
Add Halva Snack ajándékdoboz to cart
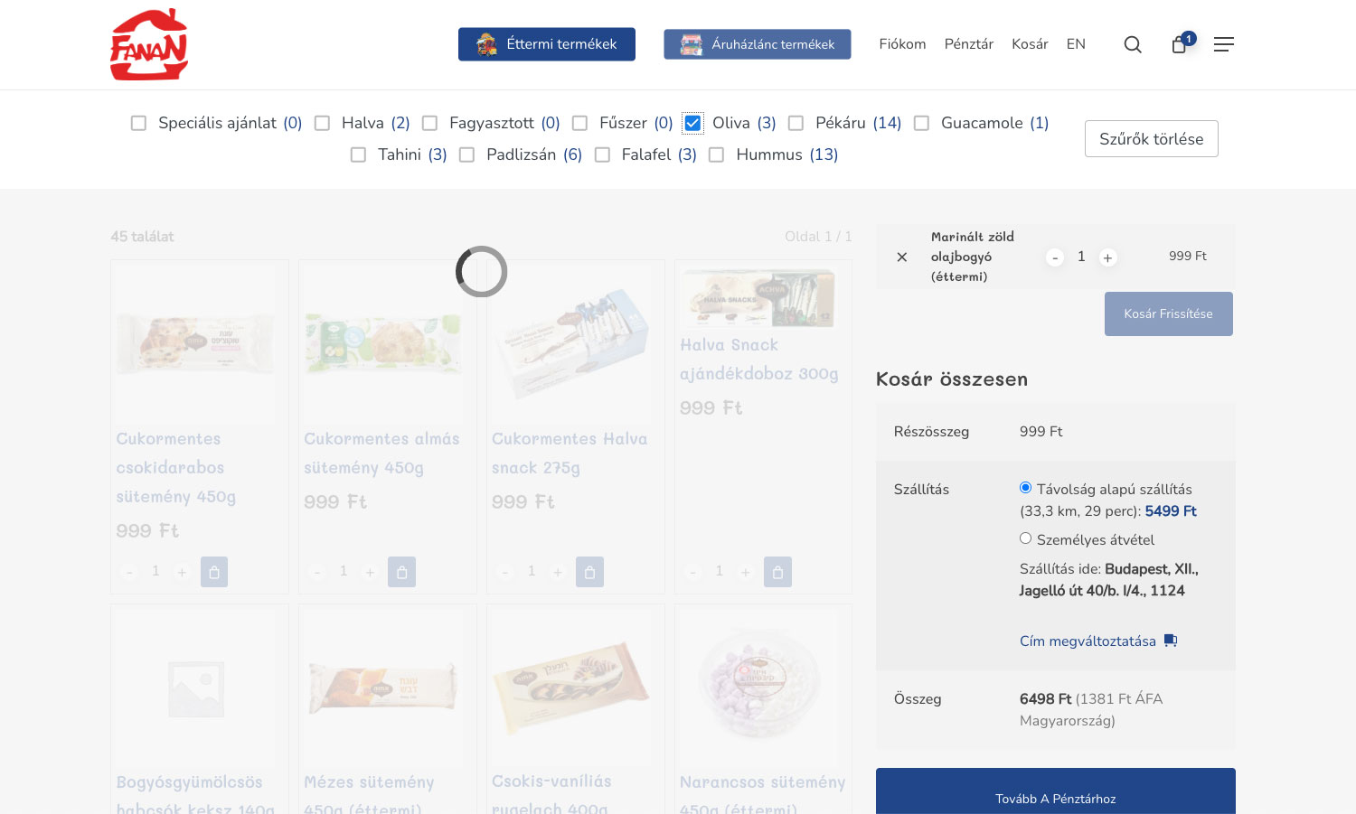pyautogui.click(x=777, y=572)
